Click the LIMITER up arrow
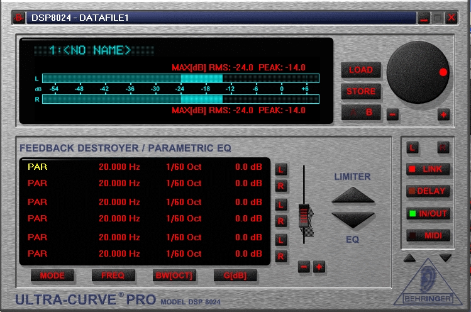The height and width of the screenshot is (312, 471). point(353,195)
